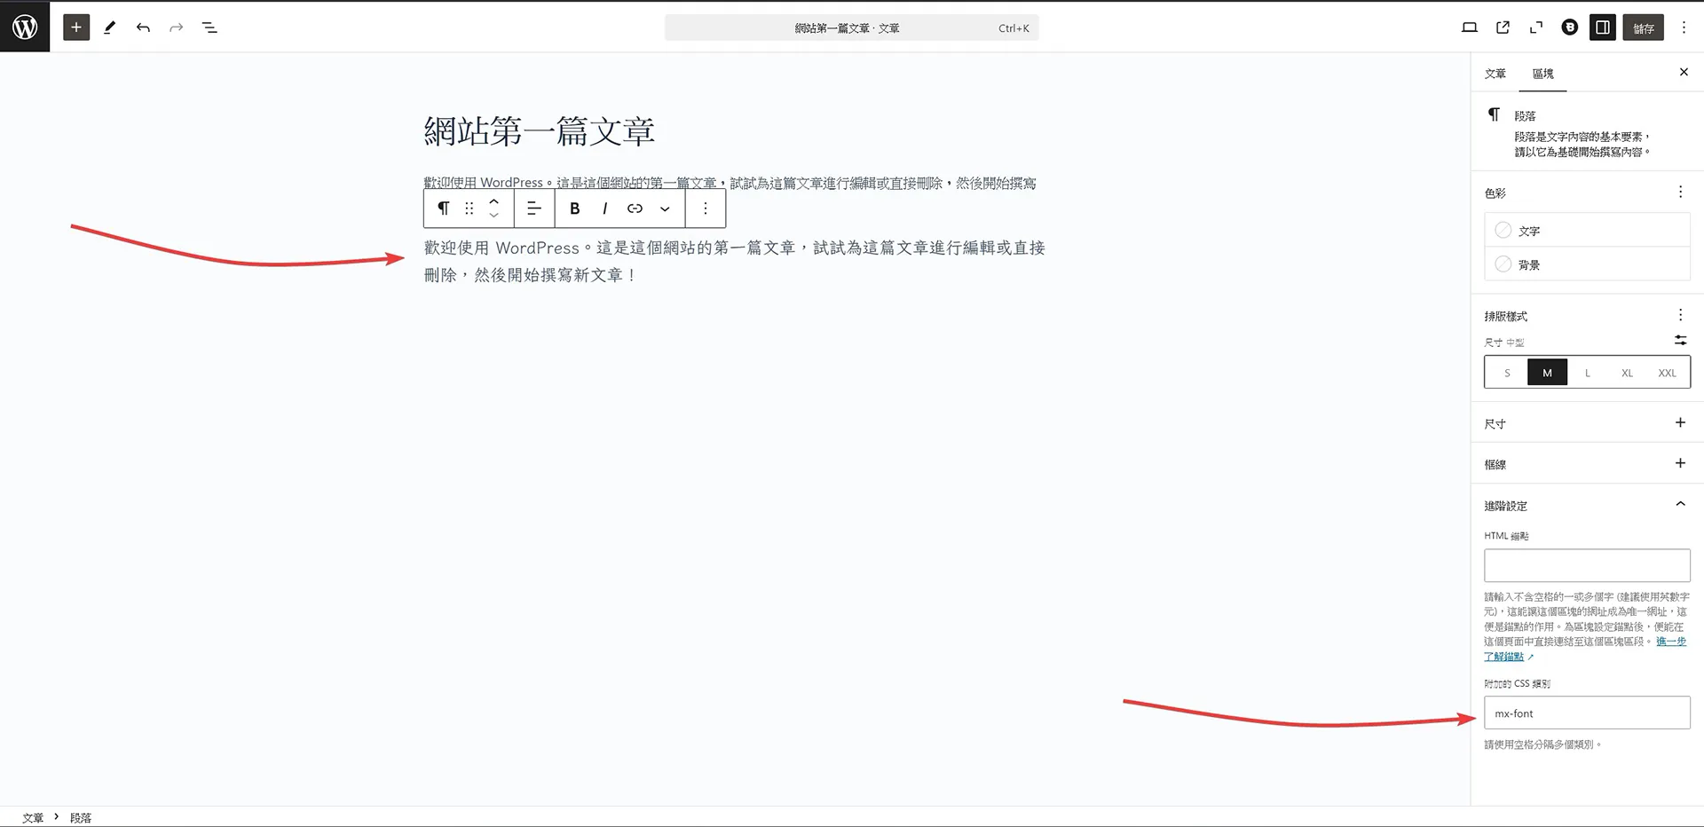The image size is (1704, 827).
Task: Click the paragraph block type icon
Action: [443, 209]
